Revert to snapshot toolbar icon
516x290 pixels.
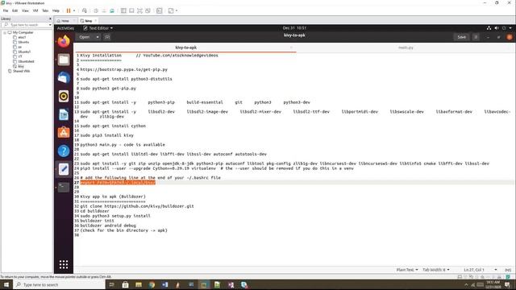point(104,10)
